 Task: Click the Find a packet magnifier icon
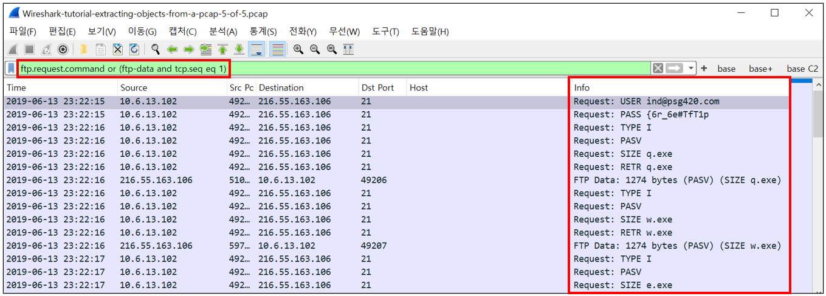coord(156,49)
